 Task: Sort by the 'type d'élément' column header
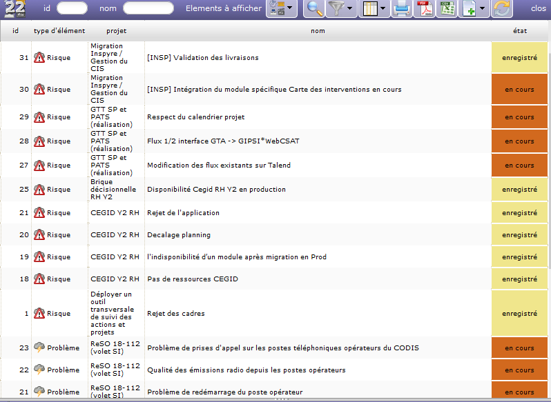pos(59,31)
